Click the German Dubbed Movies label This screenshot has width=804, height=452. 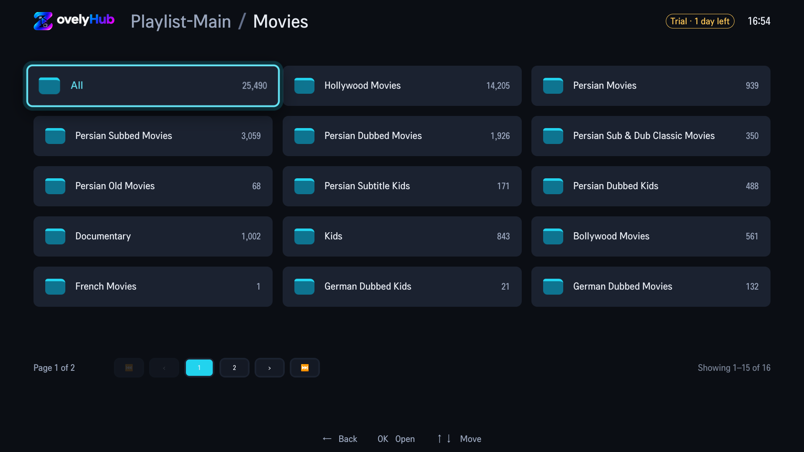[x=623, y=287]
